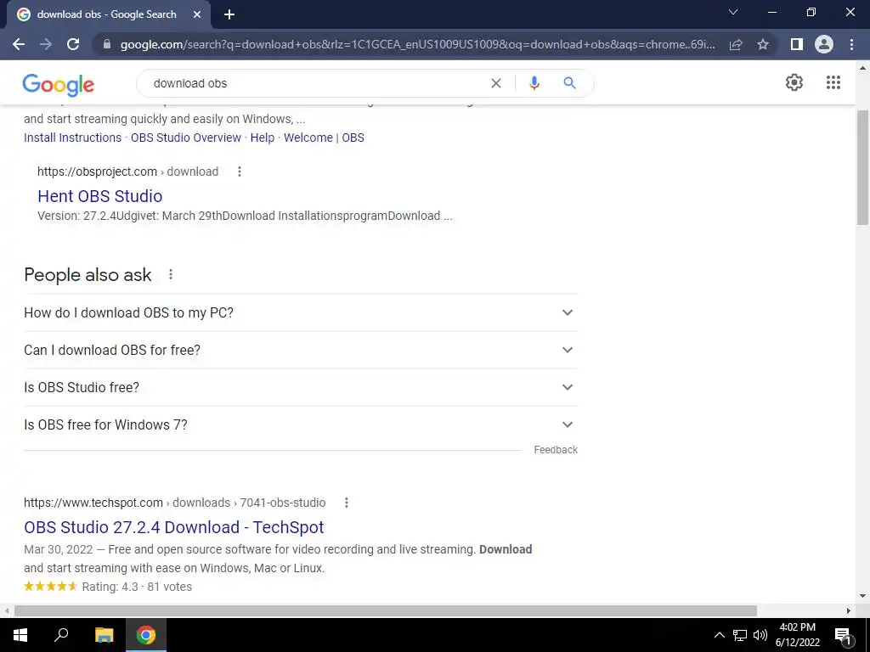
Task: Open options for the techspot.com result
Action: pos(347,503)
